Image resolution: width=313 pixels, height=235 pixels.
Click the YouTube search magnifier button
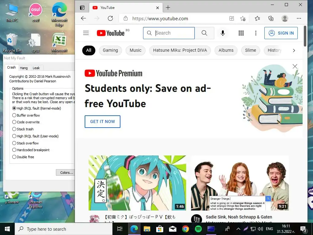pos(204,33)
